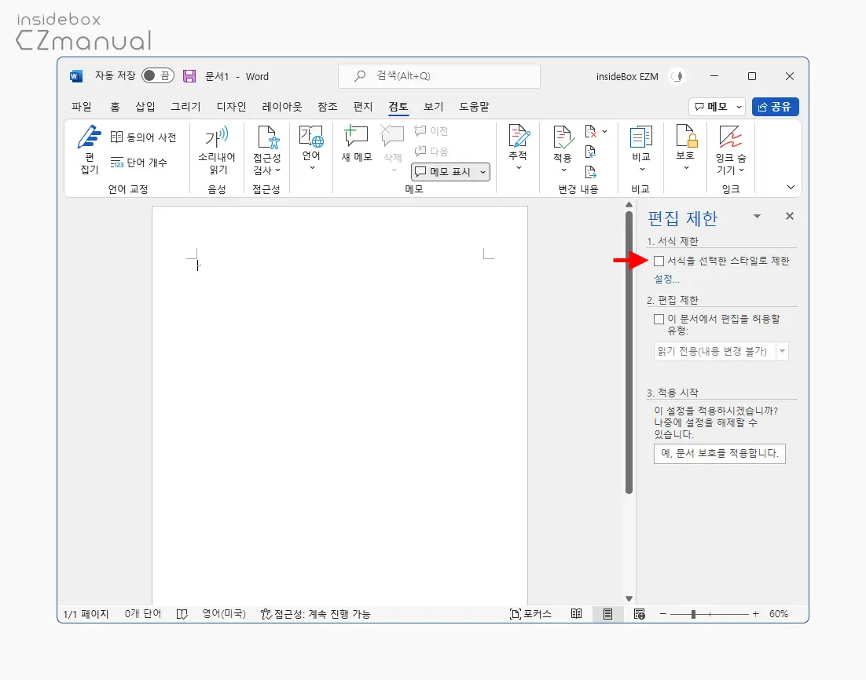Switch to the 홈 (Home) tab
This screenshot has height=680, width=866.
click(x=115, y=107)
